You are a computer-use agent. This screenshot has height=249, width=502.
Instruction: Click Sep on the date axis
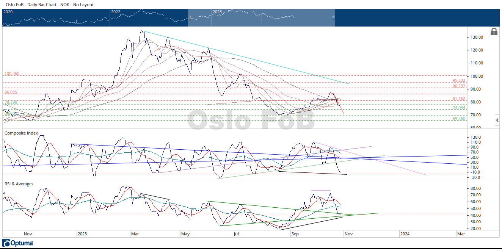pos(295,234)
